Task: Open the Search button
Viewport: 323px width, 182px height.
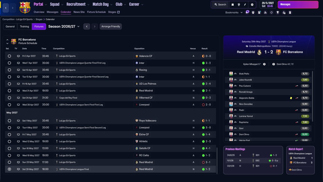Action: point(220,5)
